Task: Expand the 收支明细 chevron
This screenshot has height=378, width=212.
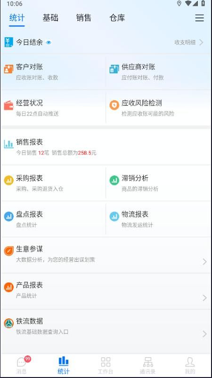Action: pos(202,43)
